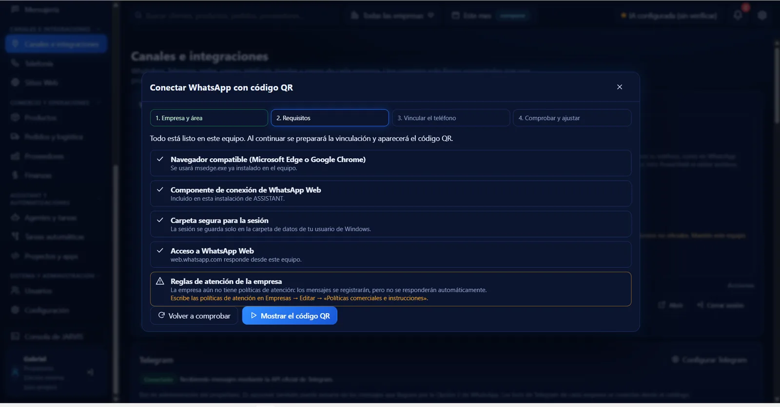Expand the Todas las empresas dropdown
The width and height of the screenshot is (780, 407).
(392, 16)
